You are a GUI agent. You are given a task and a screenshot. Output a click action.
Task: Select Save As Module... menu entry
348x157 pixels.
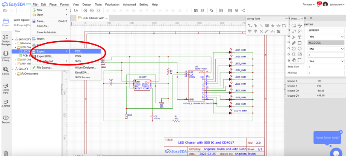coord(47,32)
